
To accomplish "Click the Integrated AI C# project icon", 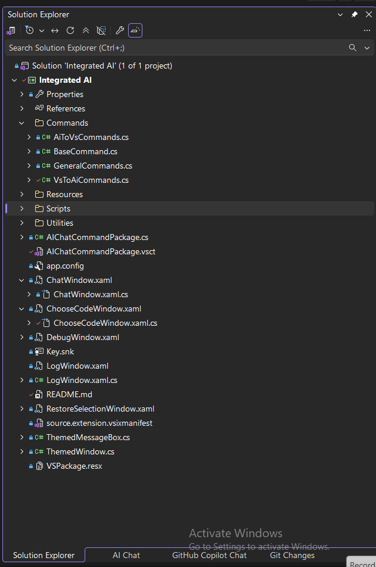I will [32, 80].
